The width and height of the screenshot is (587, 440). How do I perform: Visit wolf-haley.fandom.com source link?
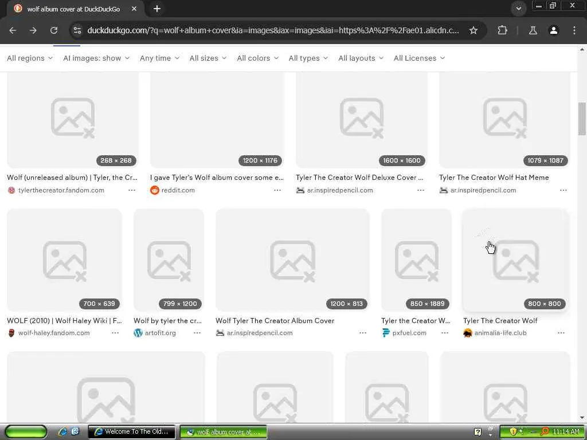coord(54,333)
